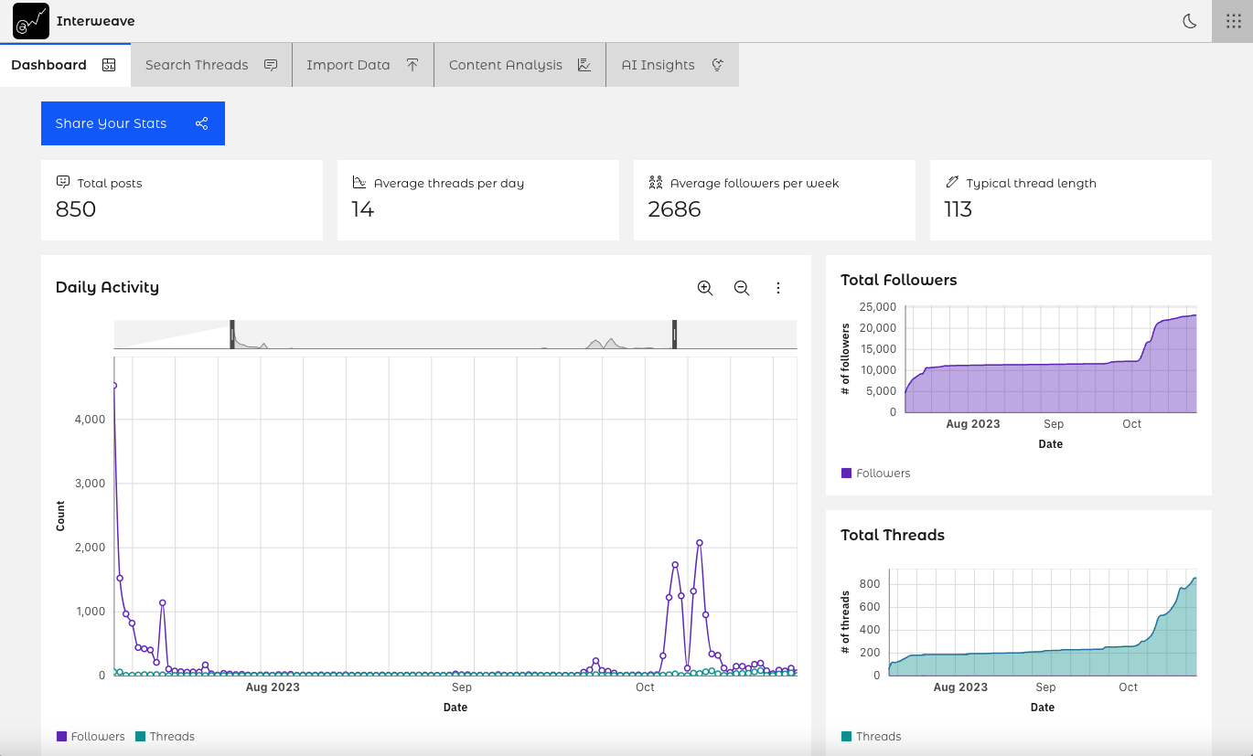
Task: Click the first data point at chart peak
Action: 114,386
